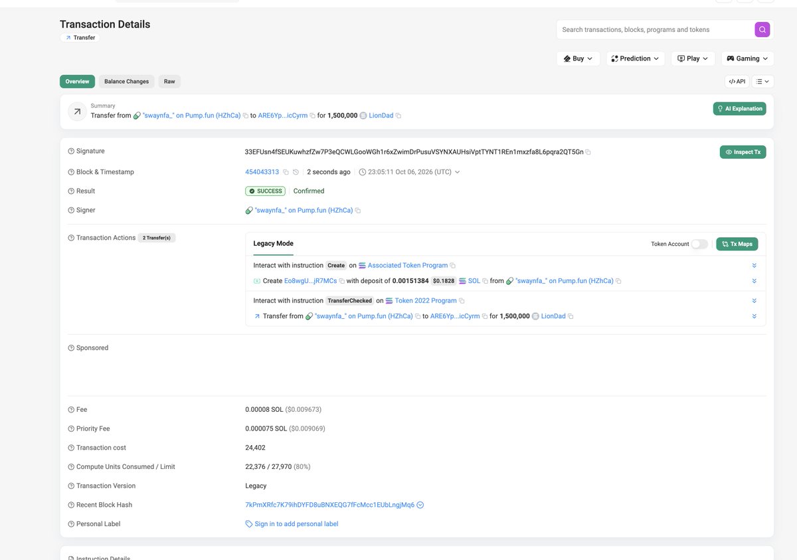Viewport: 797px width, 560px height.
Task: Click the help icon beside Signature
Action: (71, 151)
